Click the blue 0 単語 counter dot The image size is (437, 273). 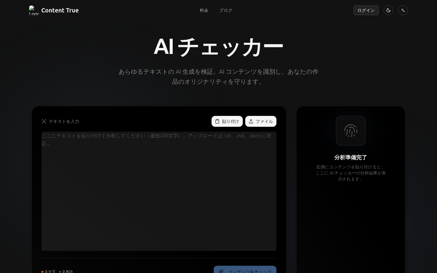[x=60, y=272]
